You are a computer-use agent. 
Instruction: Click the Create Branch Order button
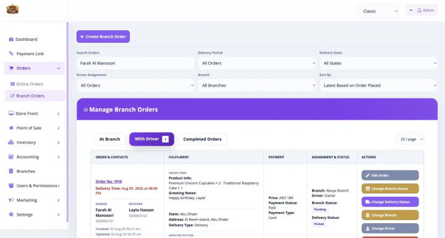(x=103, y=36)
